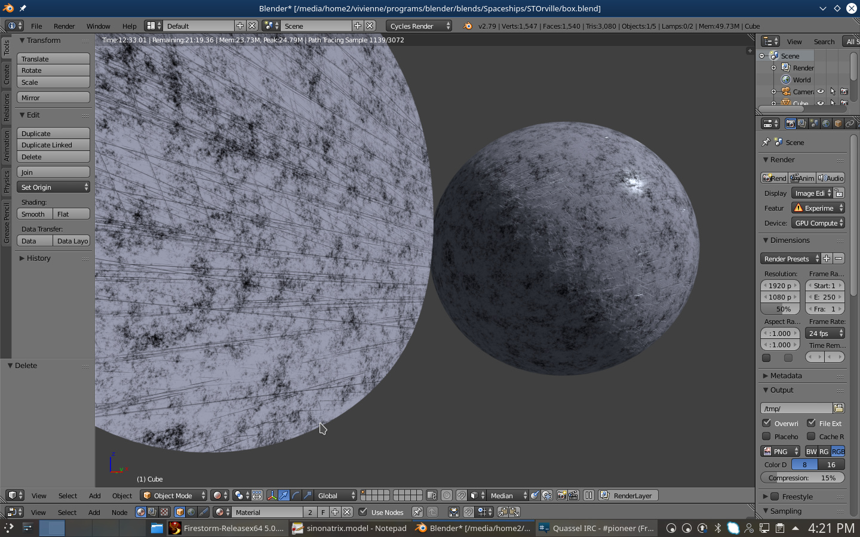Select BW color mode
Image resolution: width=860 pixels, height=537 pixels.
(x=811, y=451)
